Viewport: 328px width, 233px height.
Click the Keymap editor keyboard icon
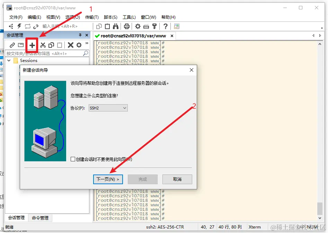[x=146, y=27]
